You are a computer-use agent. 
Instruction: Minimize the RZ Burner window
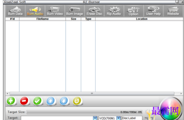click(x=177, y=2)
